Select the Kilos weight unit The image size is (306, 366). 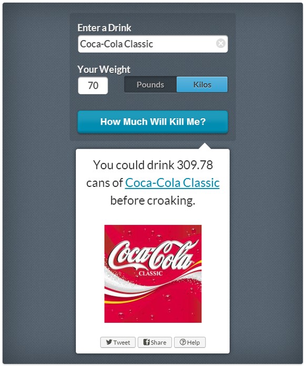(202, 84)
